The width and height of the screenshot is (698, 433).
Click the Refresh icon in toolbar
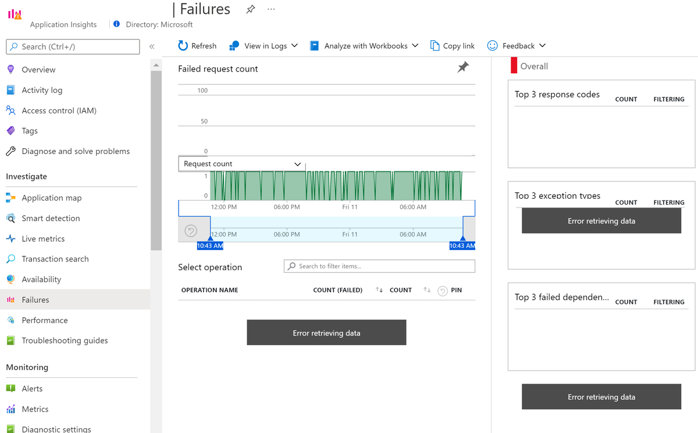183,46
